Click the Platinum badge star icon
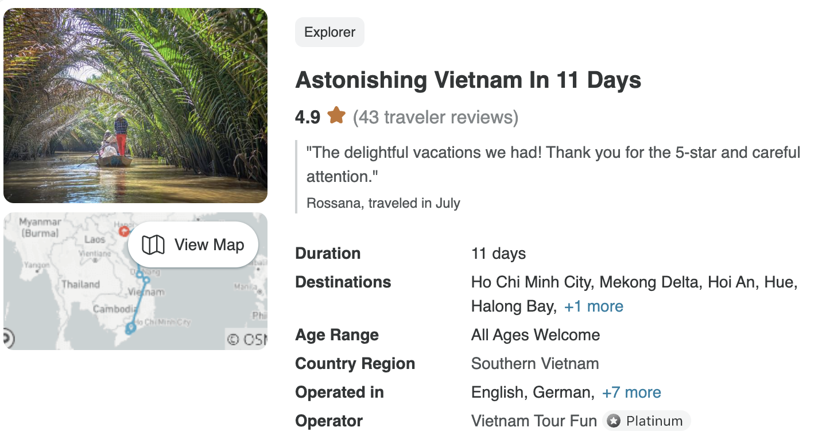 click(x=614, y=421)
